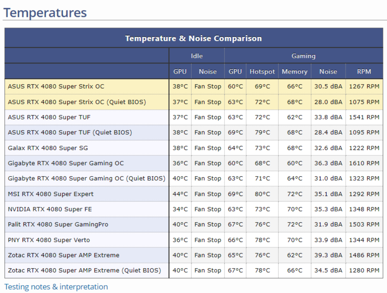Click the Temperature & Noise Comparison table title

193,38
